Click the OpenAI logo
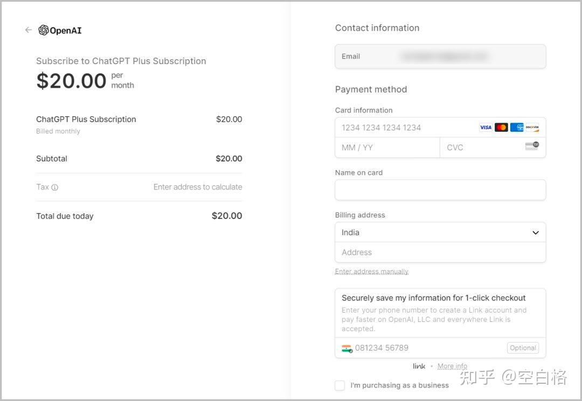 tap(60, 30)
